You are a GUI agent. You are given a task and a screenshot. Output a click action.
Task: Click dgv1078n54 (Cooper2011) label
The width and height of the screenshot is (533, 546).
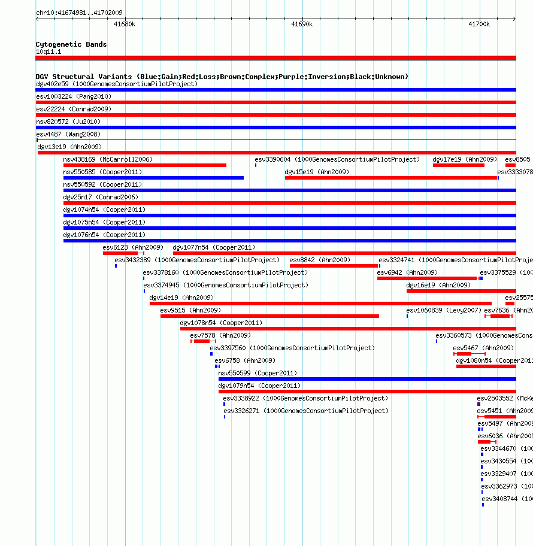point(221,323)
